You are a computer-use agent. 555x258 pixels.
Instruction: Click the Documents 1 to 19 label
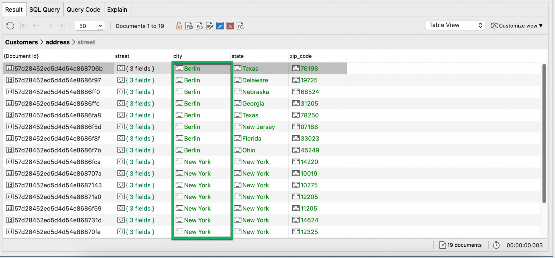tap(140, 26)
